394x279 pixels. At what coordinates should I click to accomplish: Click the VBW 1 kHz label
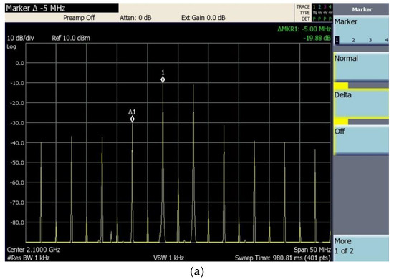click(x=168, y=258)
